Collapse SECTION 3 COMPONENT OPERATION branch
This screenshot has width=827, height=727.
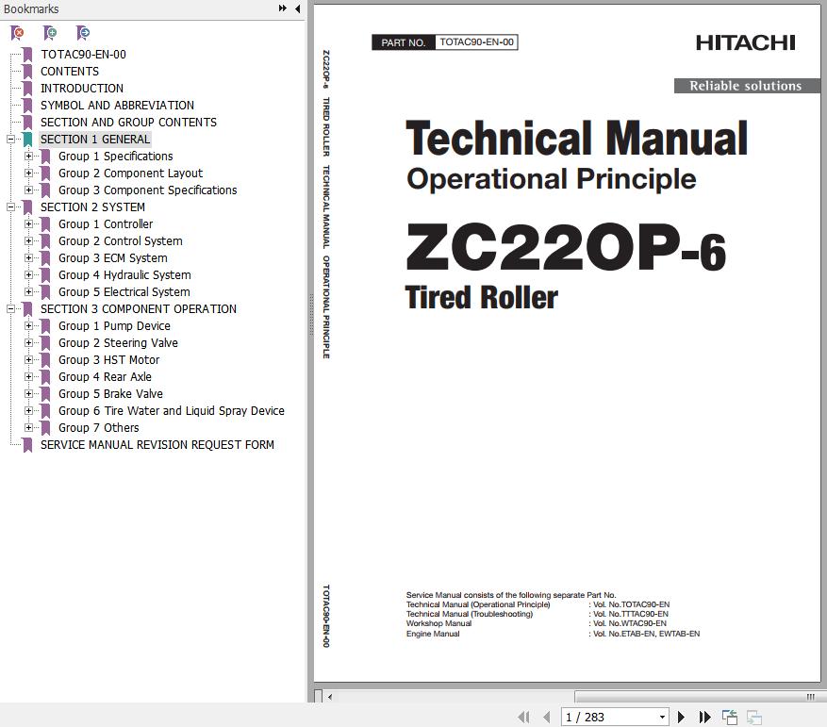[x=10, y=309]
